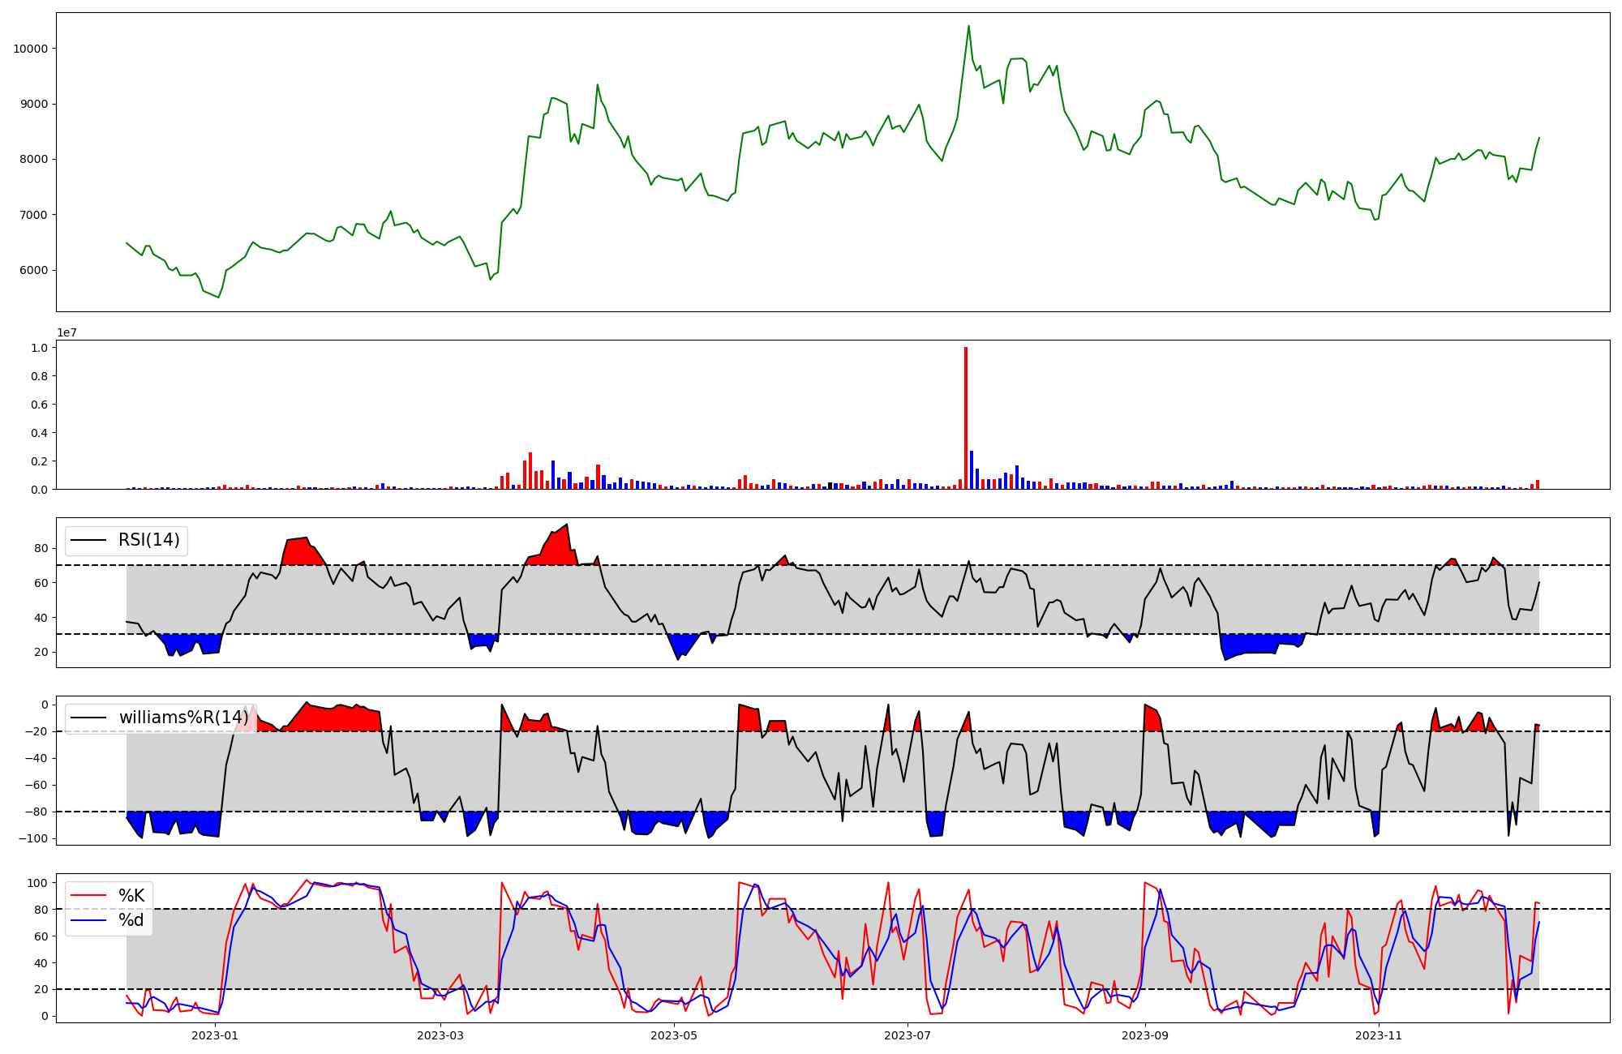The width and height of the screenshot is (1622, 1054).
Task: Click the 2023-07 x-axis date label
Action: click(908, 1035)
